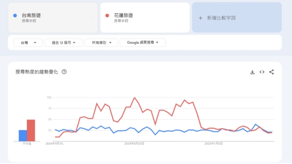Click the 2025年1月5日 axis date label
Viewport: 292px width, 164px height.
[x=214, y=143]
